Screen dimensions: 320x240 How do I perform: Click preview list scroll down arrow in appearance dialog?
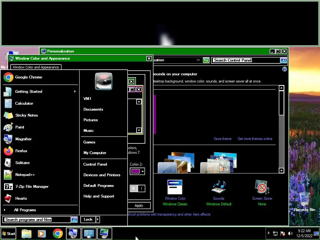pyautogui.click(x=139, y=130)
